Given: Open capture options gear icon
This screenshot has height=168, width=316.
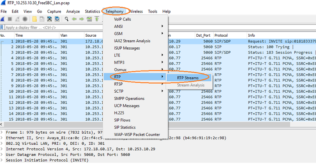Looking at the screenshot, I should point(25,19).
